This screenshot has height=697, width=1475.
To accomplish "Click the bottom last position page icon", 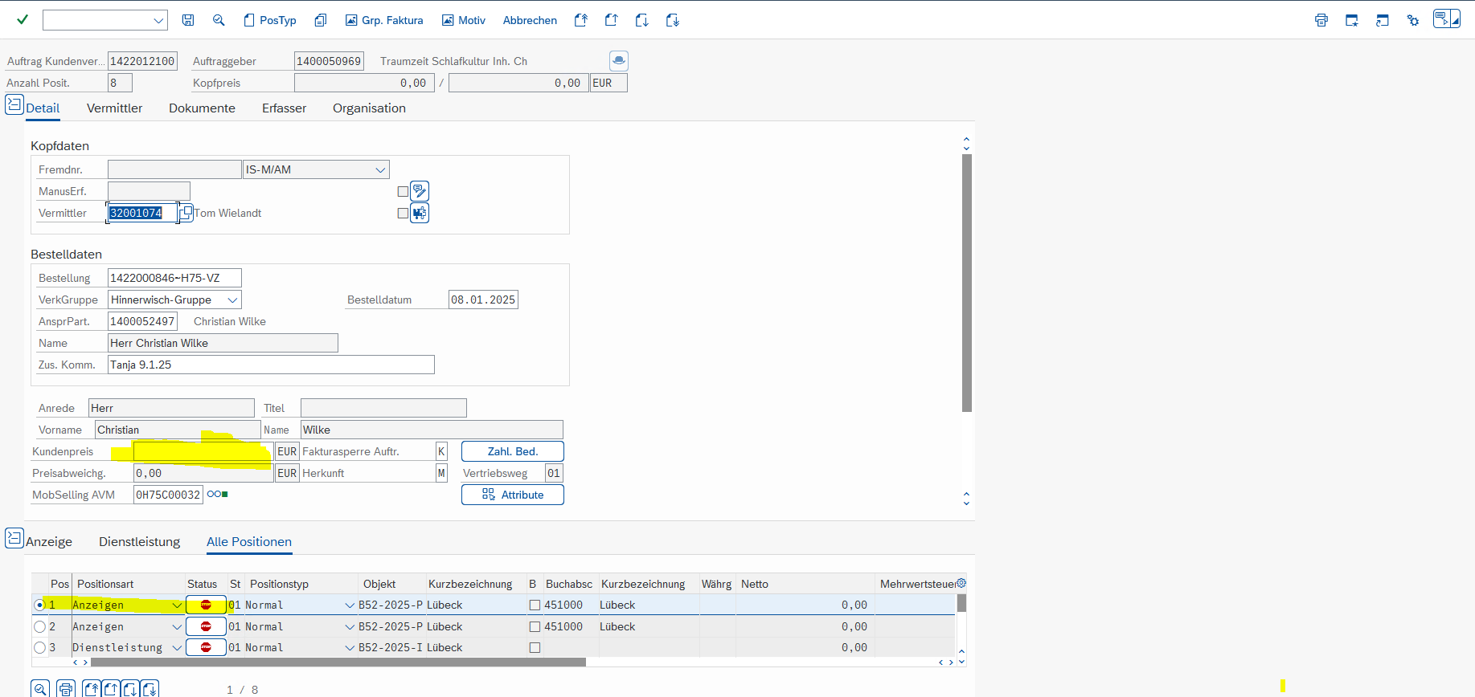I will pos(150,688).
